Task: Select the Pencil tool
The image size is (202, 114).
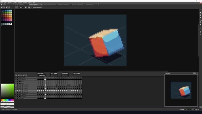Action: [200, 13]
